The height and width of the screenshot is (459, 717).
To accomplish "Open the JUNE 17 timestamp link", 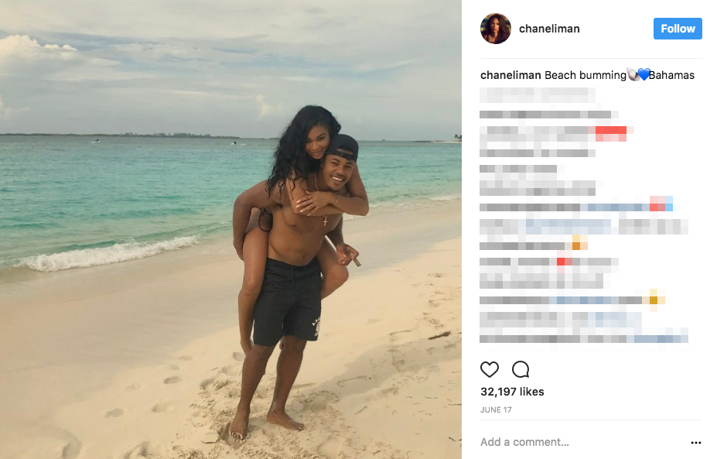I will tap(496, 409).
